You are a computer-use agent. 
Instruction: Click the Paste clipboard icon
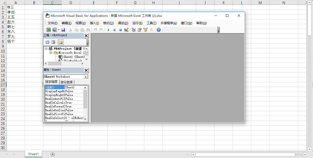pos(82,30)
